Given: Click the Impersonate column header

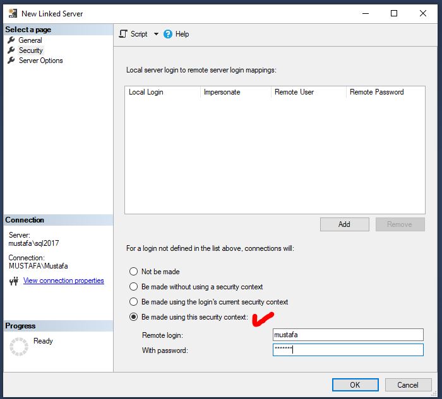Looking at the screenshot, I should point(236,92).
